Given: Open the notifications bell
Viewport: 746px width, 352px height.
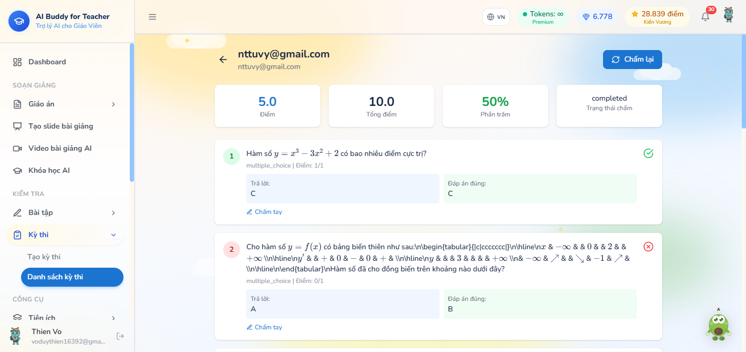Looking at the screenshot, I should point(705,16).
